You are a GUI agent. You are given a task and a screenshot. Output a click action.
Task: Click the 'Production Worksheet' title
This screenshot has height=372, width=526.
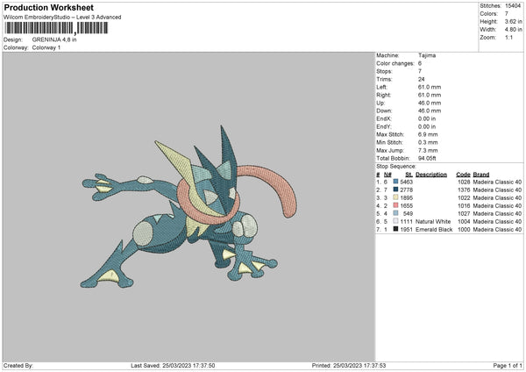tap(48, 7)
